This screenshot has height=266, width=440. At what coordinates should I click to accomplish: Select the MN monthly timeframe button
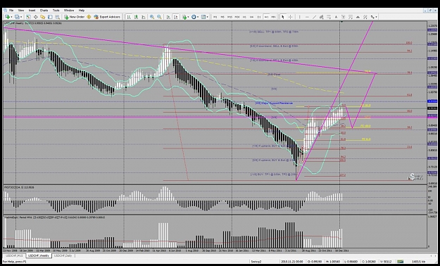(x=273, y=17)
